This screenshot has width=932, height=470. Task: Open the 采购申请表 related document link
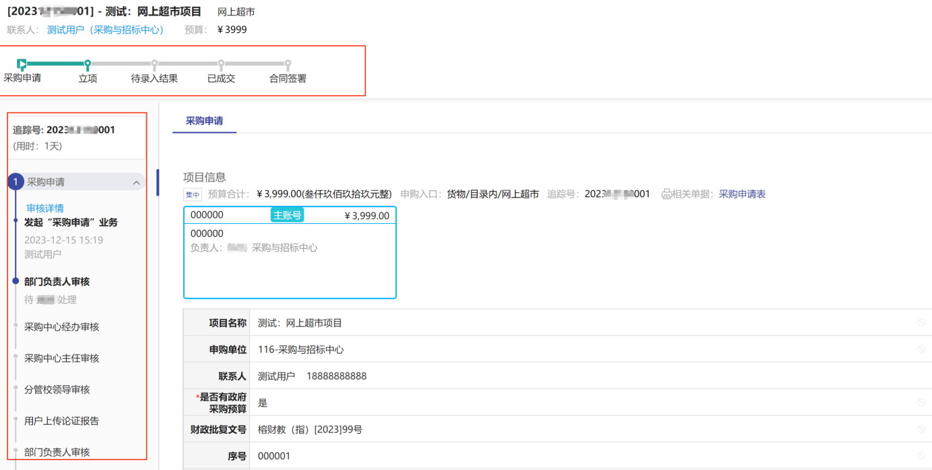[x=742, y=194]
